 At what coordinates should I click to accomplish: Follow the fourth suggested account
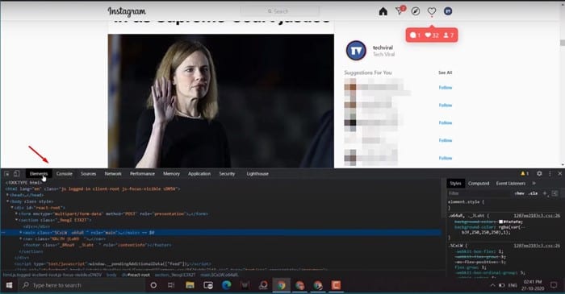pyautogui.click(x=446, y=140)
